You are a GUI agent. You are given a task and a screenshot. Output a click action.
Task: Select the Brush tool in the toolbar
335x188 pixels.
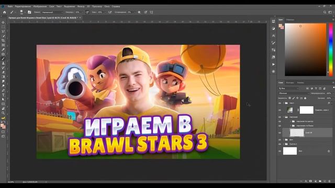tap(3, 58)
